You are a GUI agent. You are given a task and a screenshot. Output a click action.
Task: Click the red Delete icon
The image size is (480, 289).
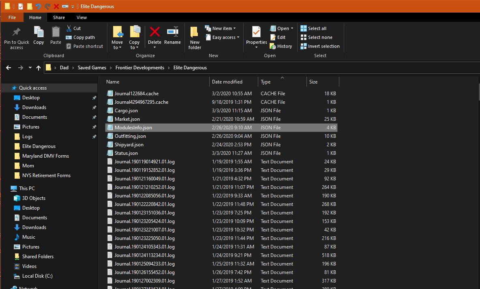pos(154,32)
